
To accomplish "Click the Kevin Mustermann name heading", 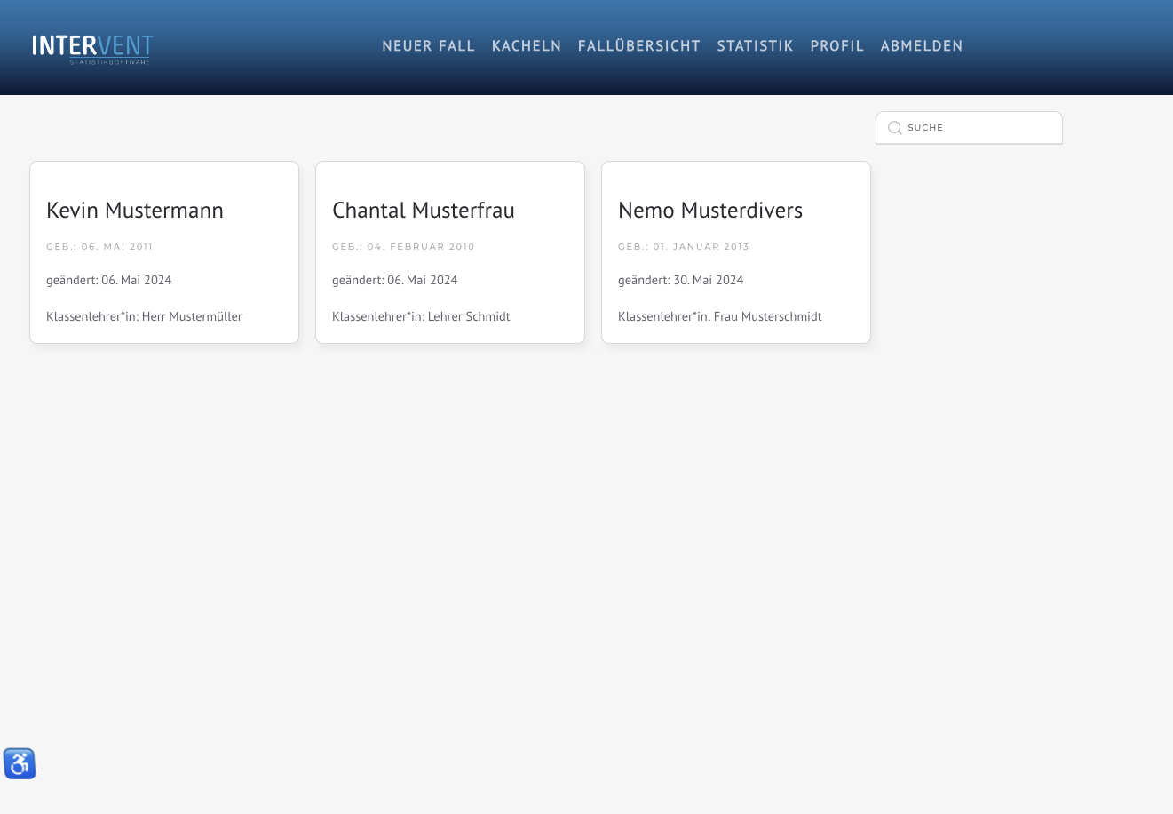I will [135, 211].
